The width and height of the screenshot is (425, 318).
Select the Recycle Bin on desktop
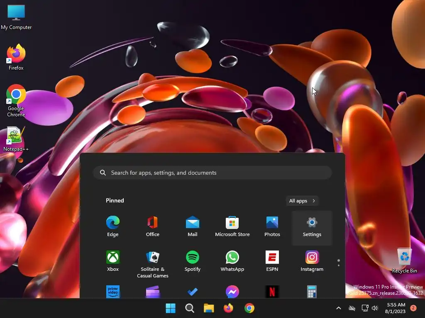point(404,260)
